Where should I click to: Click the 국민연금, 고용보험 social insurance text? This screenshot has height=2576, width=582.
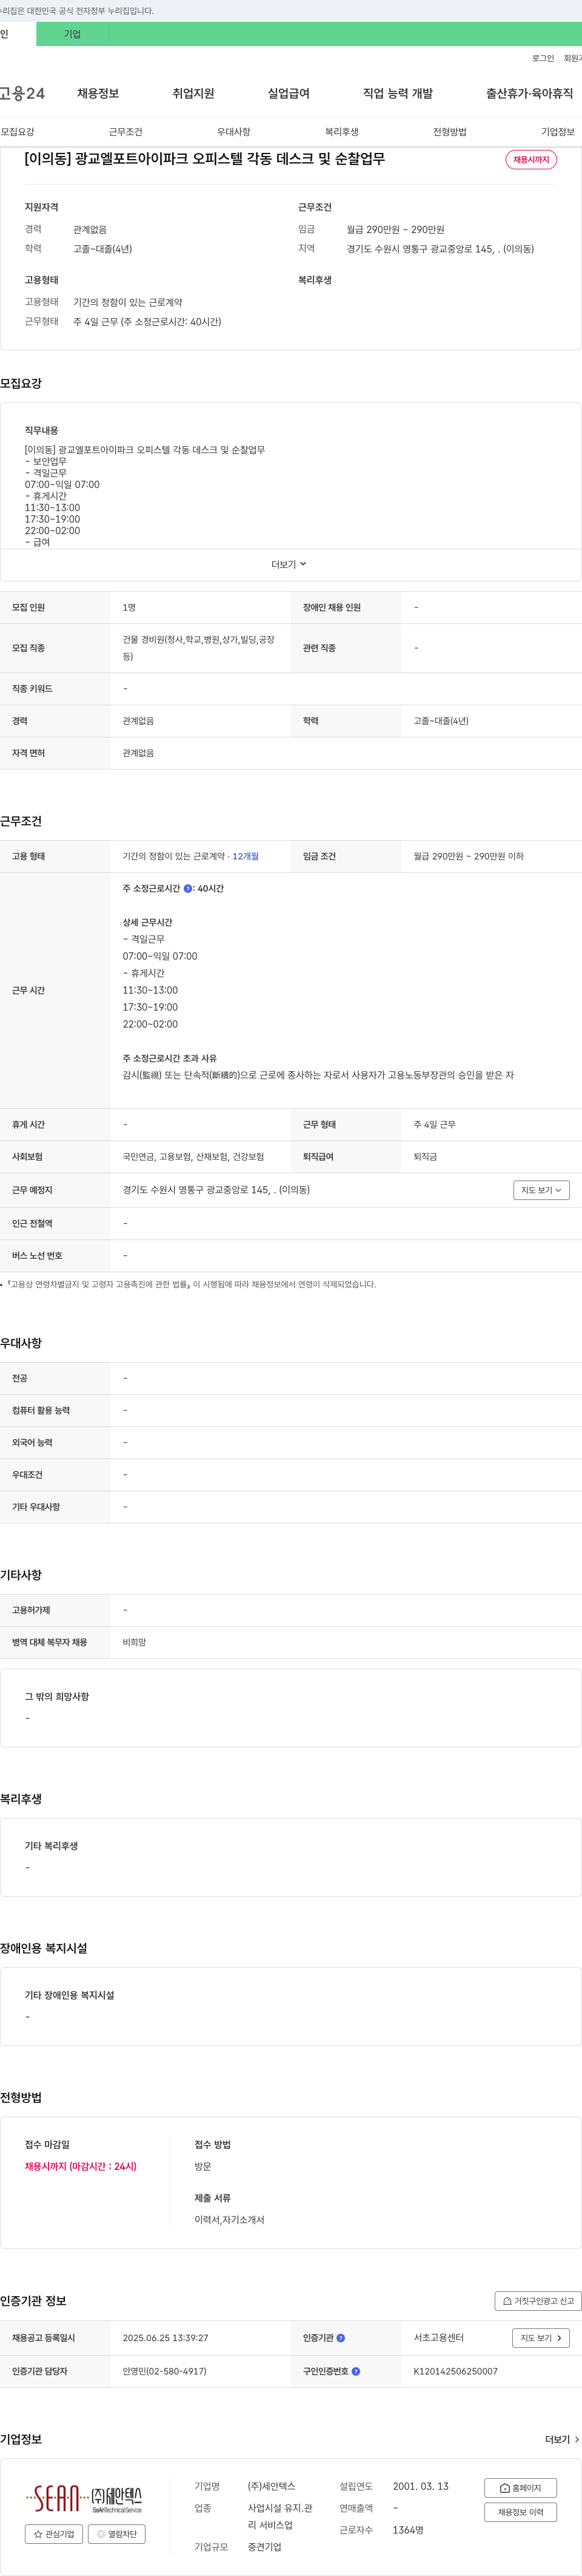click(x=193, y=1157)
